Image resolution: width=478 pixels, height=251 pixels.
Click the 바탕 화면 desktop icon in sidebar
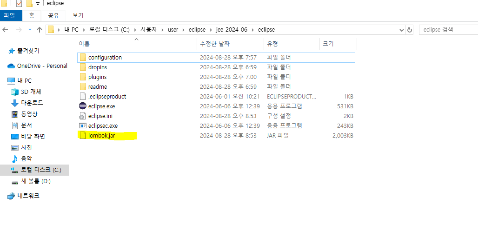[14, 137]
